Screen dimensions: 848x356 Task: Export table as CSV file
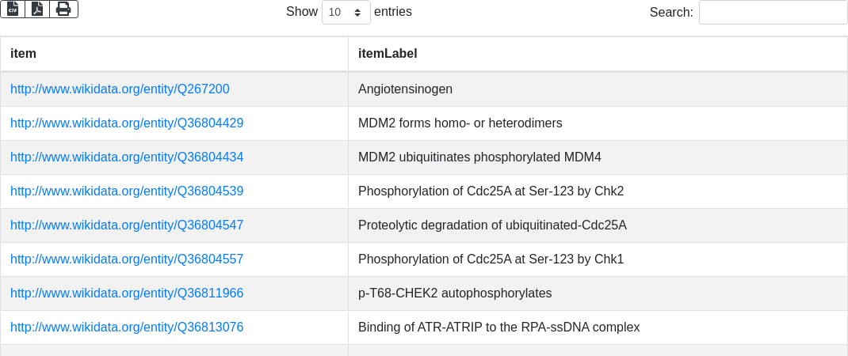(13, 9)
